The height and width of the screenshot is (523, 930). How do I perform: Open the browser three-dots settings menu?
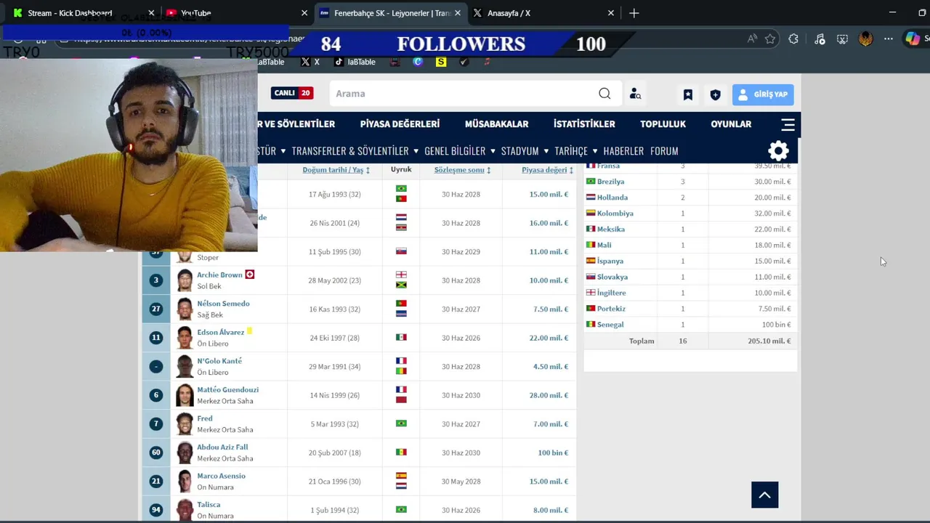[889, 39]
